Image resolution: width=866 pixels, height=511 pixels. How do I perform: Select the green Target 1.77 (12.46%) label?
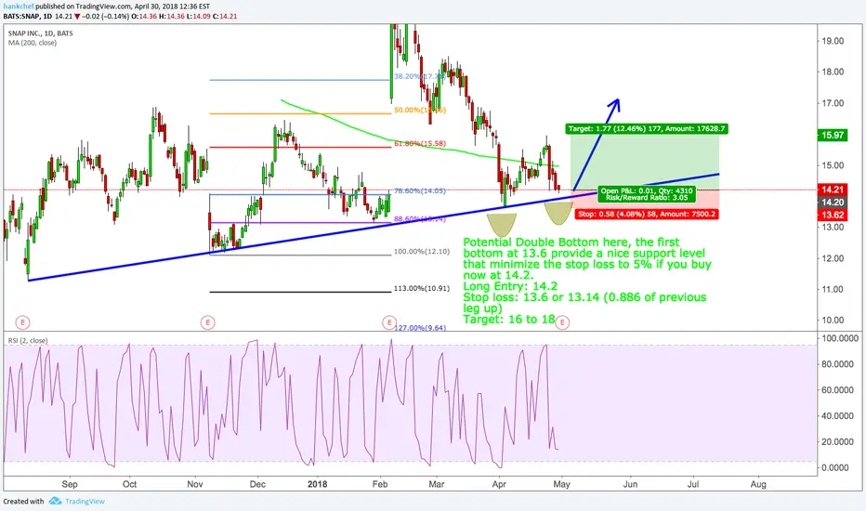click(646, 129)
